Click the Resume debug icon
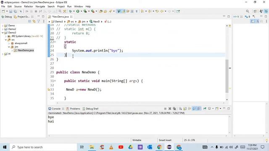269x151 pixels. [x=27, y=11]
